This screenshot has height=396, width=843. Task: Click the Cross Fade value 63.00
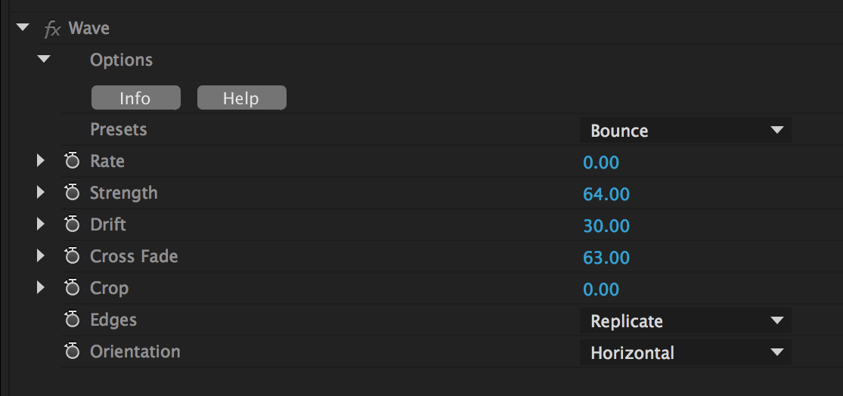(x=606, y=258)
